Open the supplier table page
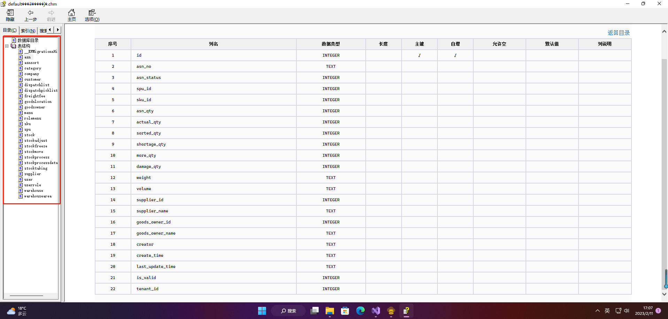 [32, 174]
